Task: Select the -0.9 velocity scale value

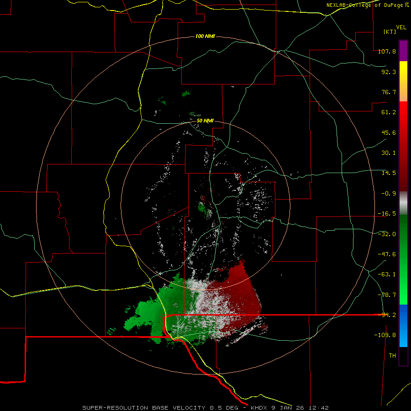Action: tap(389, 194)
